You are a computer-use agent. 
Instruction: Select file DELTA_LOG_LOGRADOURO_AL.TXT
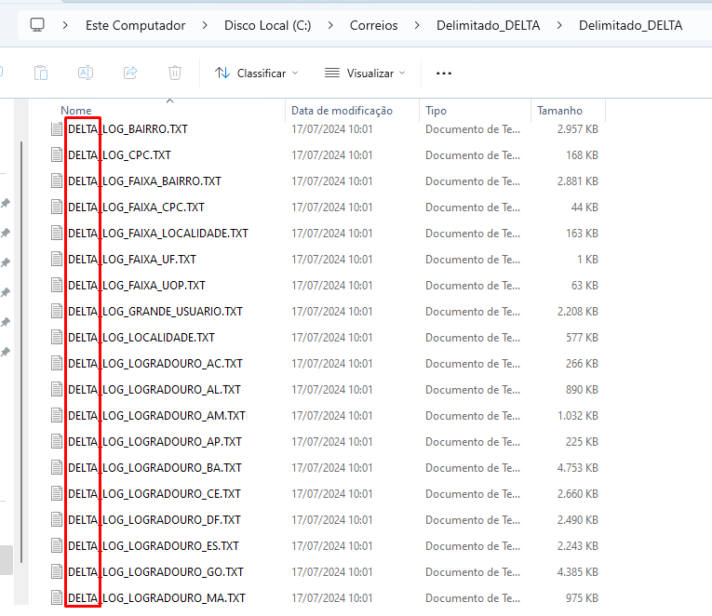click(154, 390)
